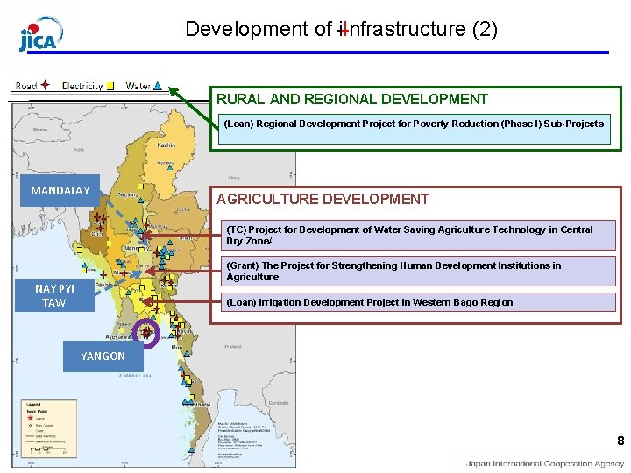
Task: Click the Water legend label
Action: tap(138, 86)
